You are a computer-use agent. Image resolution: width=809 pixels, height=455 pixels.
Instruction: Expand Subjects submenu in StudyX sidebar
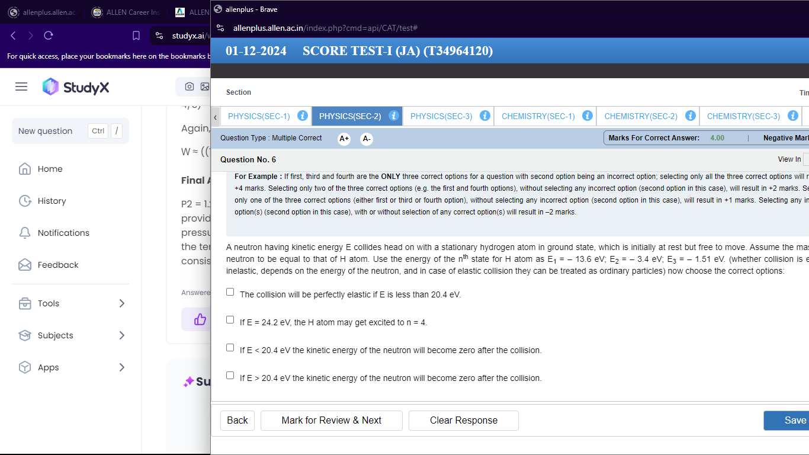[x=122, y=335]
